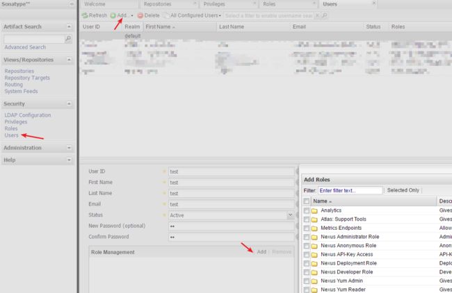Click the Nexus Yum Admin folder icon

pyautogui.click(x=314, y=281)
